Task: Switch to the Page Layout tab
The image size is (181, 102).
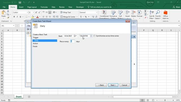Action: (x=32, y=7)
